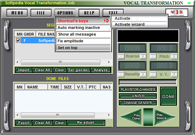Select Fix amplitude option

[x=83, y=41]
